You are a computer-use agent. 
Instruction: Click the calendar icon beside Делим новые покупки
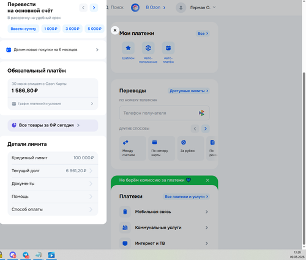9,49
